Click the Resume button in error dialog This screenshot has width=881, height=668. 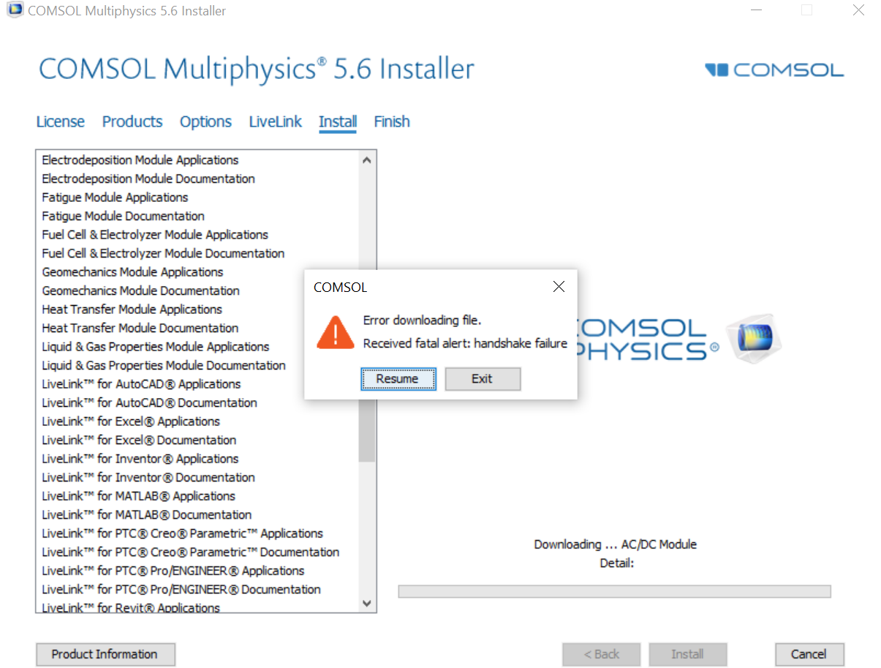click(398, 379)
